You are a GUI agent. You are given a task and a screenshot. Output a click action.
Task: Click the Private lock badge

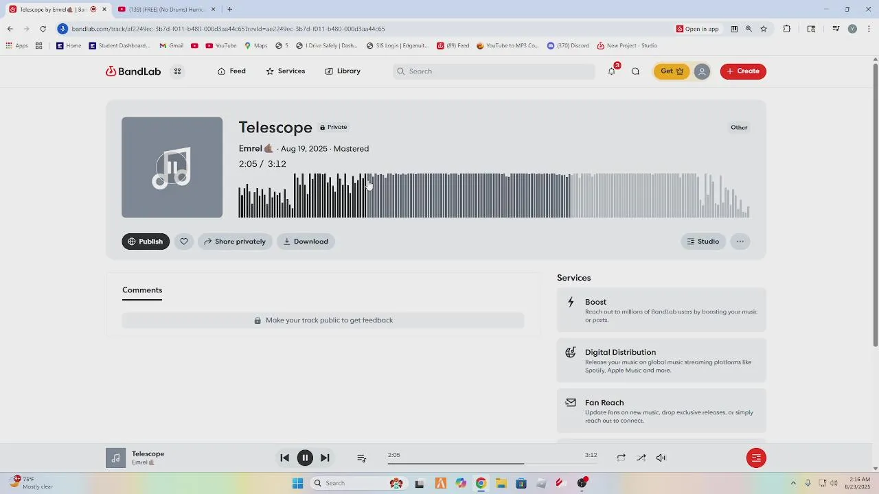click(334, 127)
